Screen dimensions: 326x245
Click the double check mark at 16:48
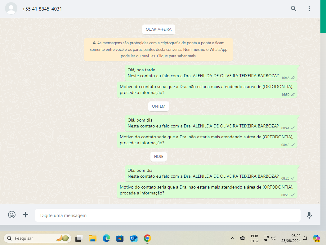pyautogui.click(x=293, y=78)
